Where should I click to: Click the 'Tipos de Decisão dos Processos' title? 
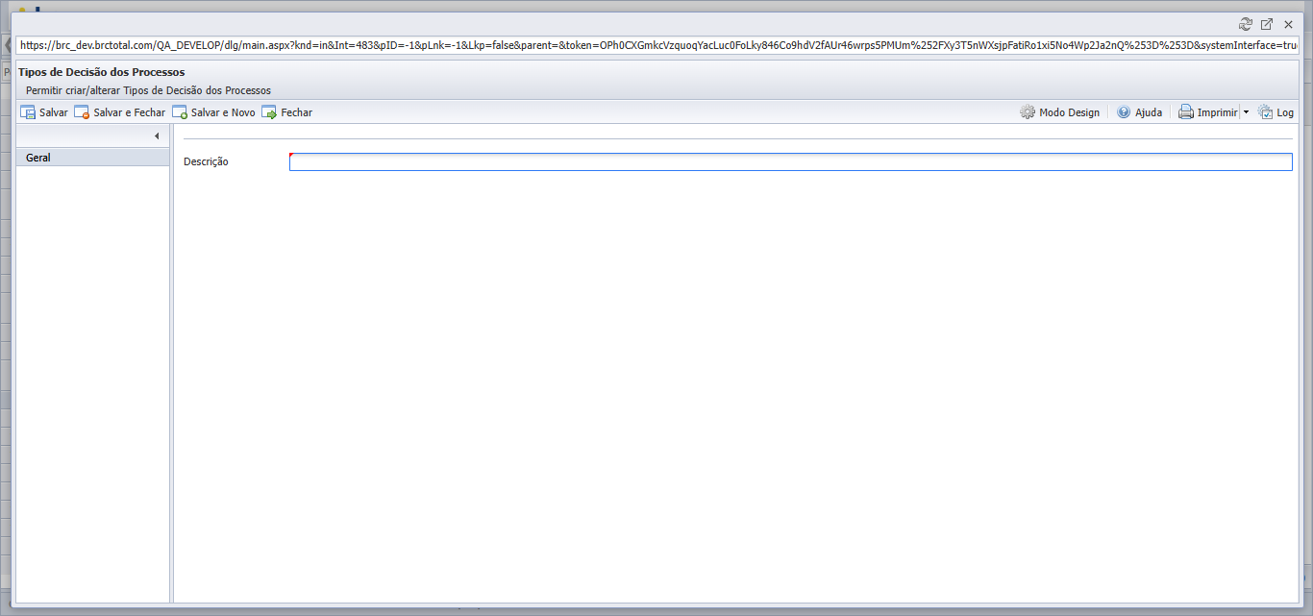click(102, 72)
